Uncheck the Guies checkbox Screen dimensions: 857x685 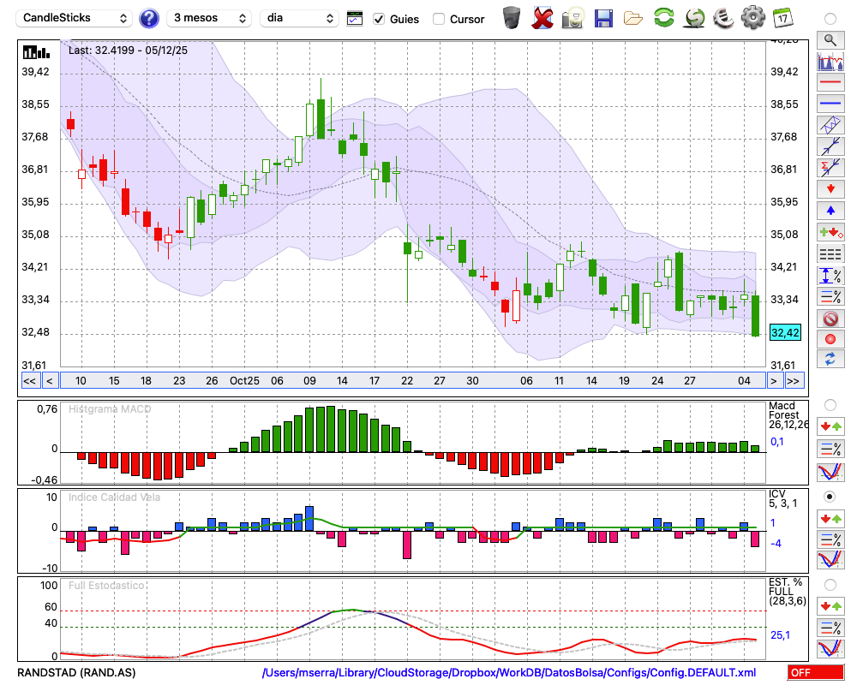pyautogui.click(x=379, y=19)
